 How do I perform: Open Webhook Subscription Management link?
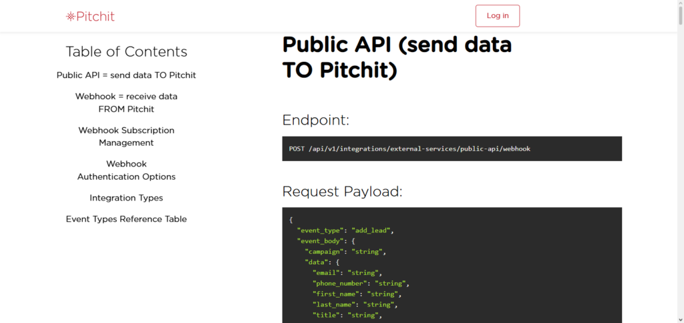point(126,137)
